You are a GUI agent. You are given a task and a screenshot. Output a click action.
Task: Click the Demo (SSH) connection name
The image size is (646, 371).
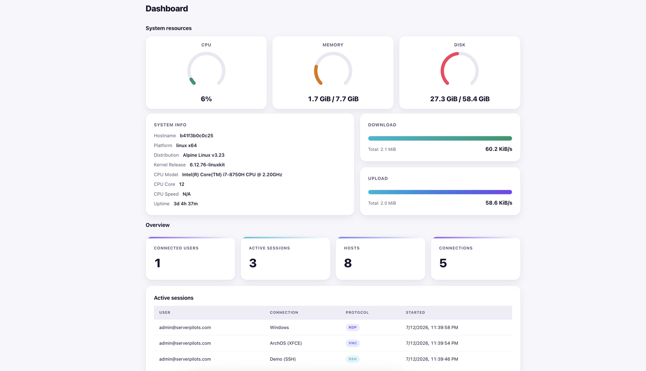click(x=283, y=359)
